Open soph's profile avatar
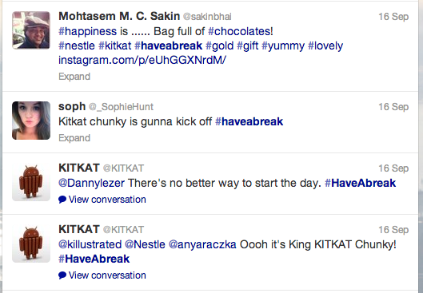 coord(31,121)
